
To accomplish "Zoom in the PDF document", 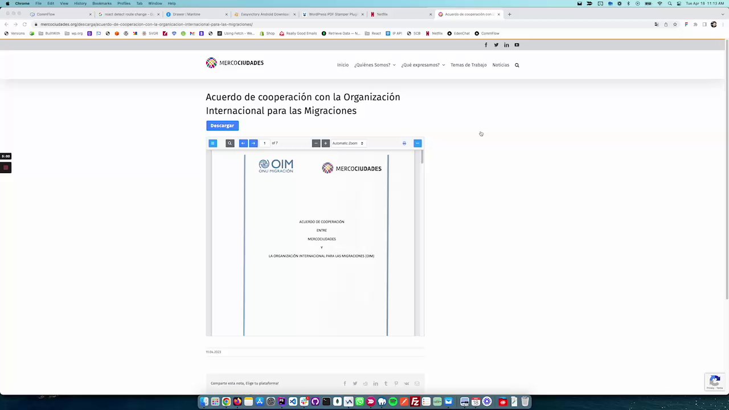I will click(x=325, y=143).
